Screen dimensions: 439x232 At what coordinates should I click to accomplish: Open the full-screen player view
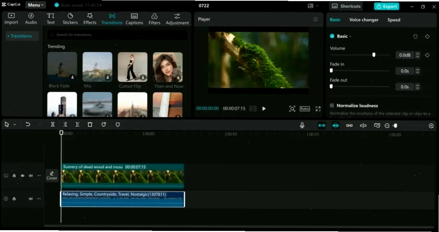pos(318,109)
